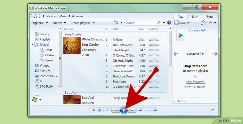Open the Organize menu

(39, 23)
